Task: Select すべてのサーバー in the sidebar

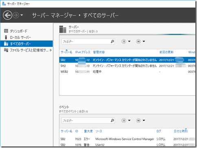Action: tap(26, 44)
